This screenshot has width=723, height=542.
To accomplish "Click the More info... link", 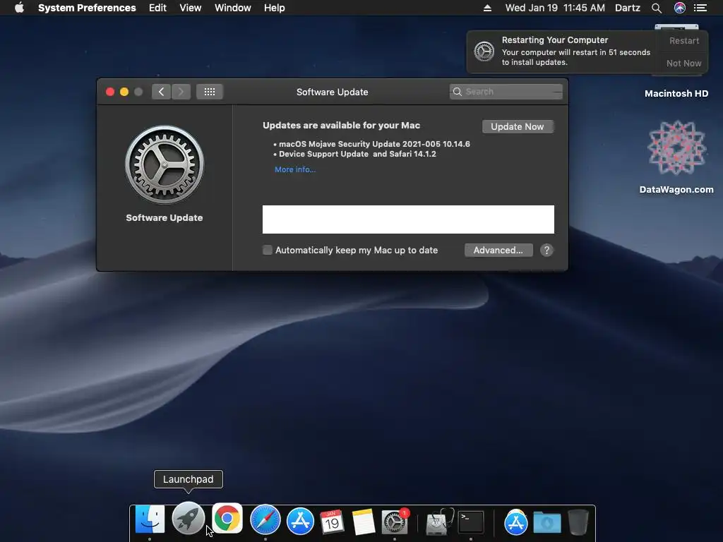I will pyautogui.click(x=295, y=169).
